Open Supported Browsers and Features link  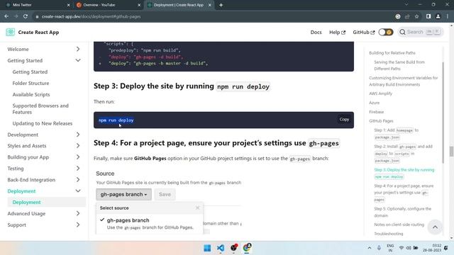40,108
